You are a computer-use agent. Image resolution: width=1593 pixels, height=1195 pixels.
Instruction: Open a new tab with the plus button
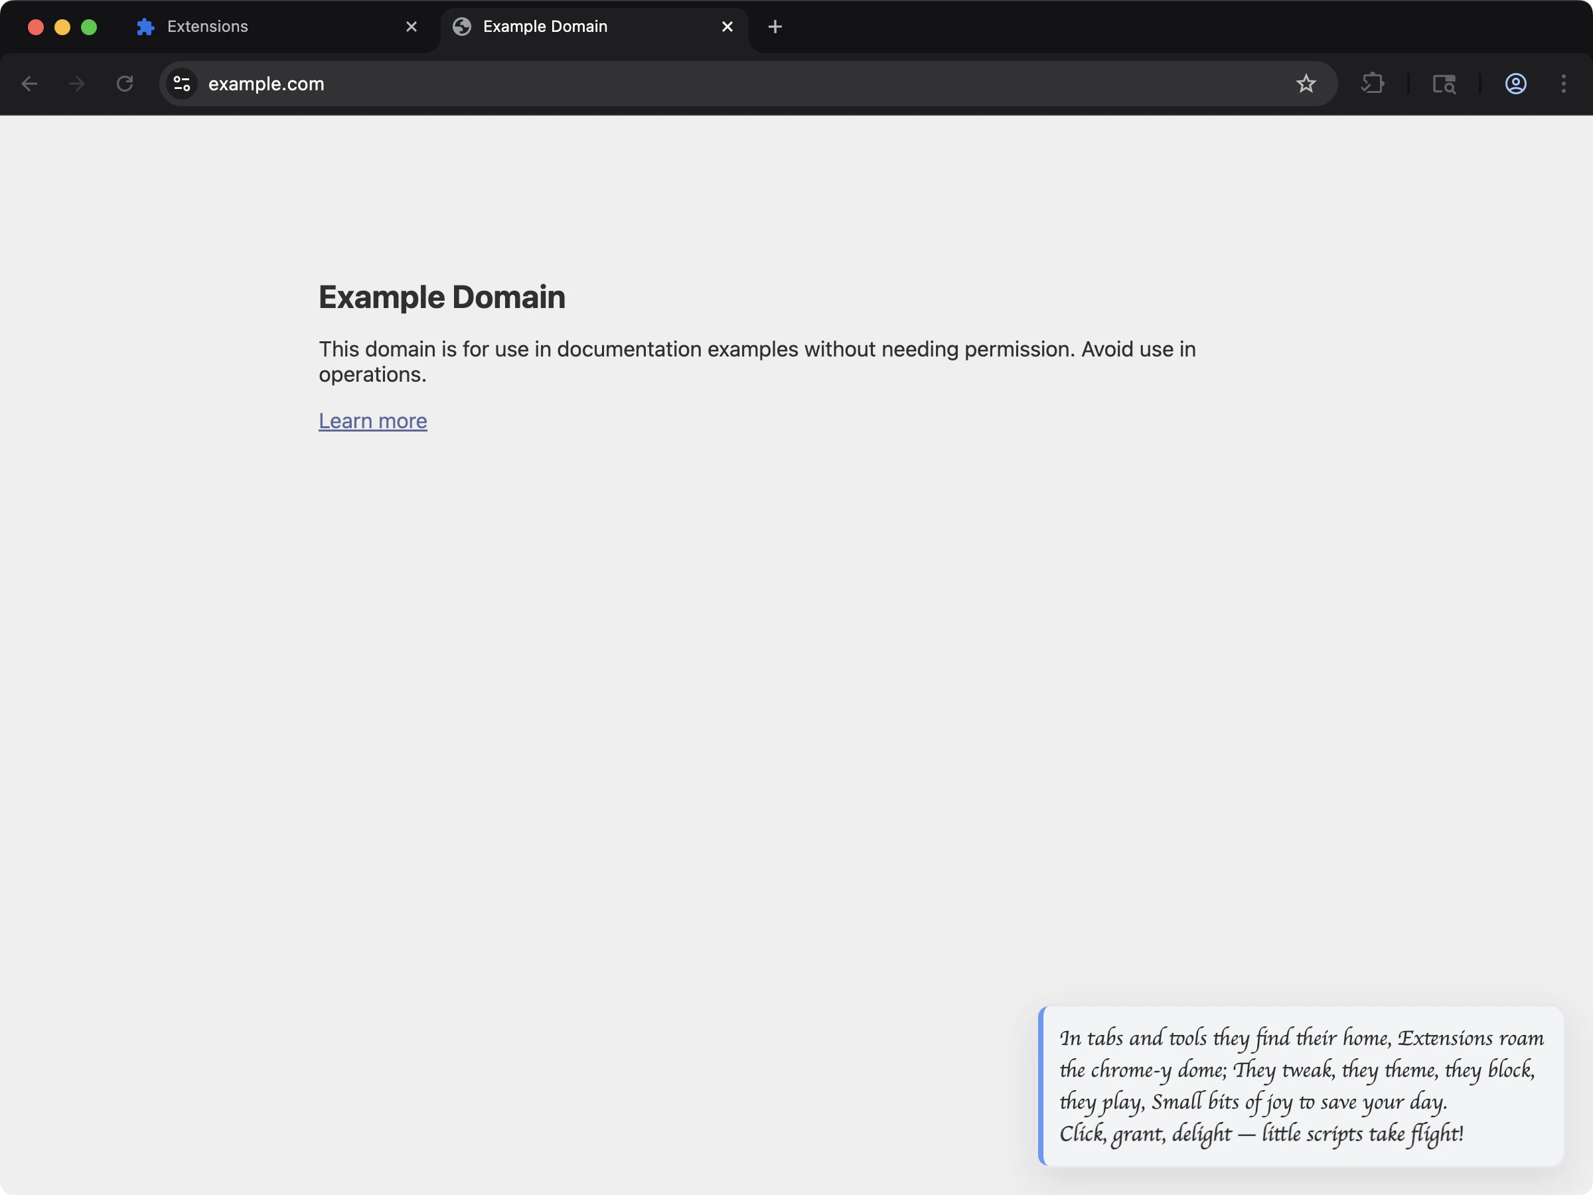pyautogui.click(x=774, y=26)
